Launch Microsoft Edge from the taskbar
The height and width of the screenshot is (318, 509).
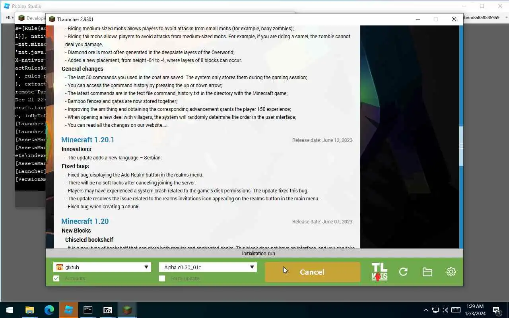pyautogui.click(x=49, y=310)
